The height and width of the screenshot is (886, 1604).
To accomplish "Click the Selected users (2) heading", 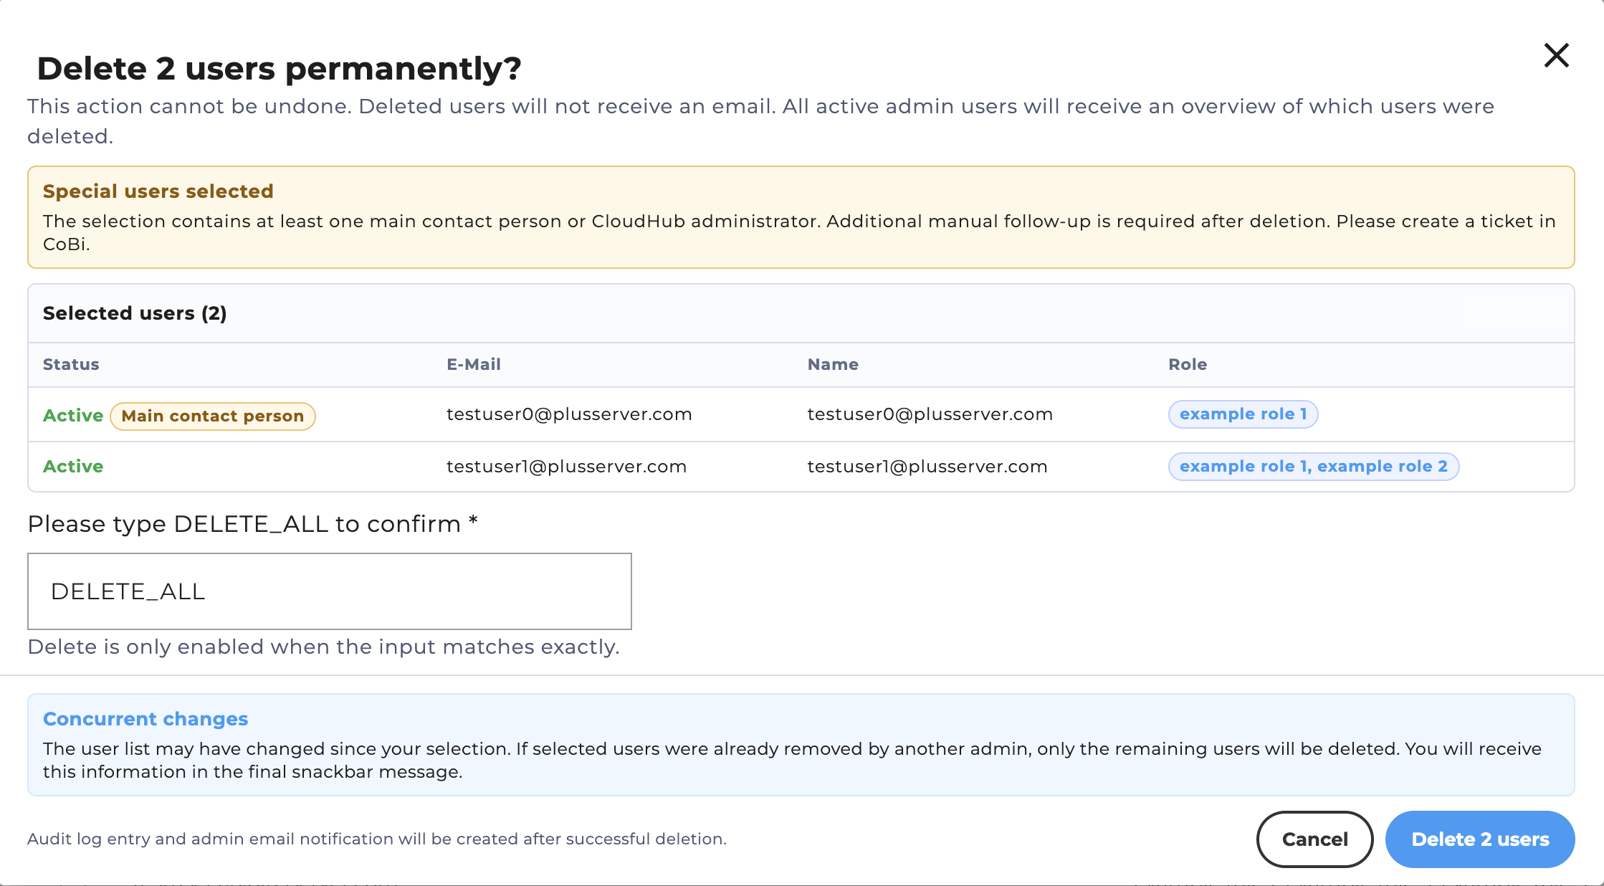I will point(135,313).
